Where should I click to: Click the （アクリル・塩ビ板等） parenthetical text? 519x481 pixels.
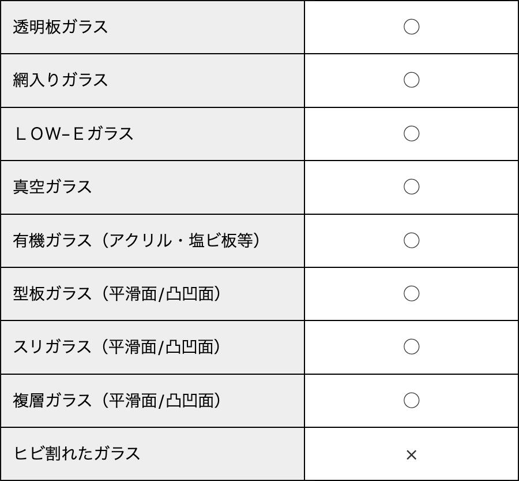(180, 241)
